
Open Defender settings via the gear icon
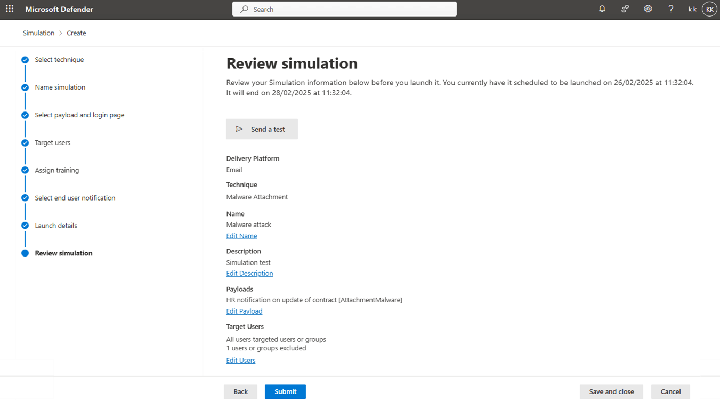648,9
